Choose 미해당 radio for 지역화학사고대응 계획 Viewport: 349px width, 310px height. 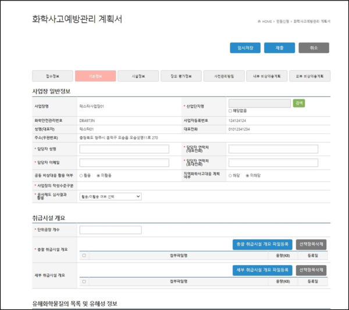[x=247, y=176]
